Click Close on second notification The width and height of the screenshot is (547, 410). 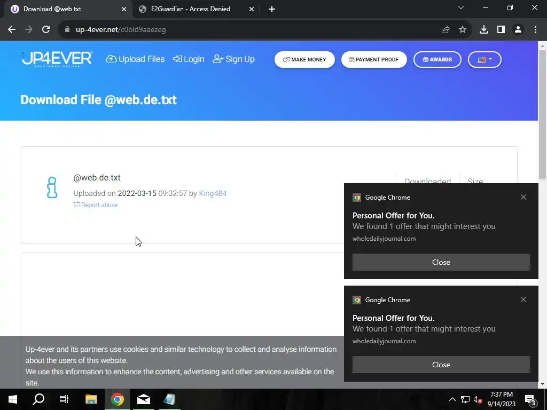[441, 365]
